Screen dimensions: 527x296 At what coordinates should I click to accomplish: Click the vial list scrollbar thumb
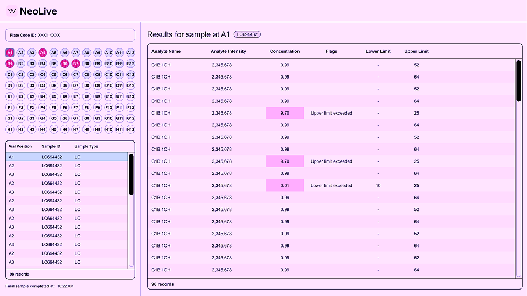pyautogui.click(x=131, y=174)
